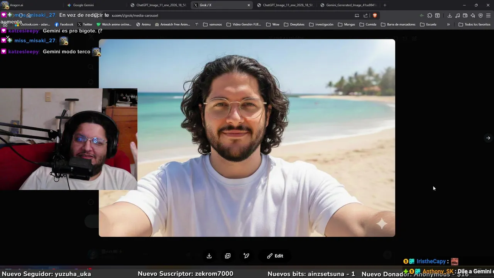
Task: Expand the Escuela bookmark folder
Action: (x=428, y=24)
